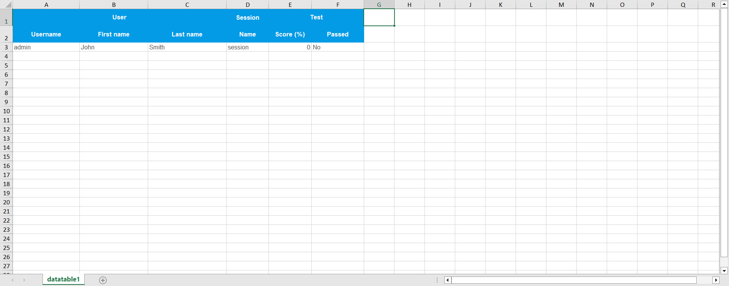Click the New sheet plus icon
The height and width of the screenshot is (286, 729).
[103, 280]
